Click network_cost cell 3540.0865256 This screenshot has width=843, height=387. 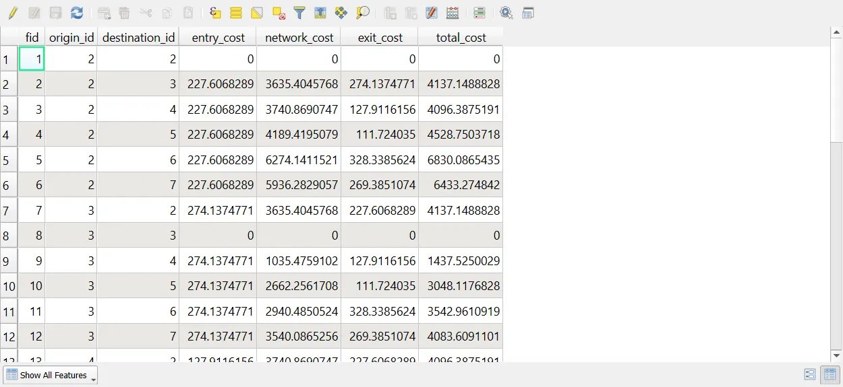[x=299, y=337]
